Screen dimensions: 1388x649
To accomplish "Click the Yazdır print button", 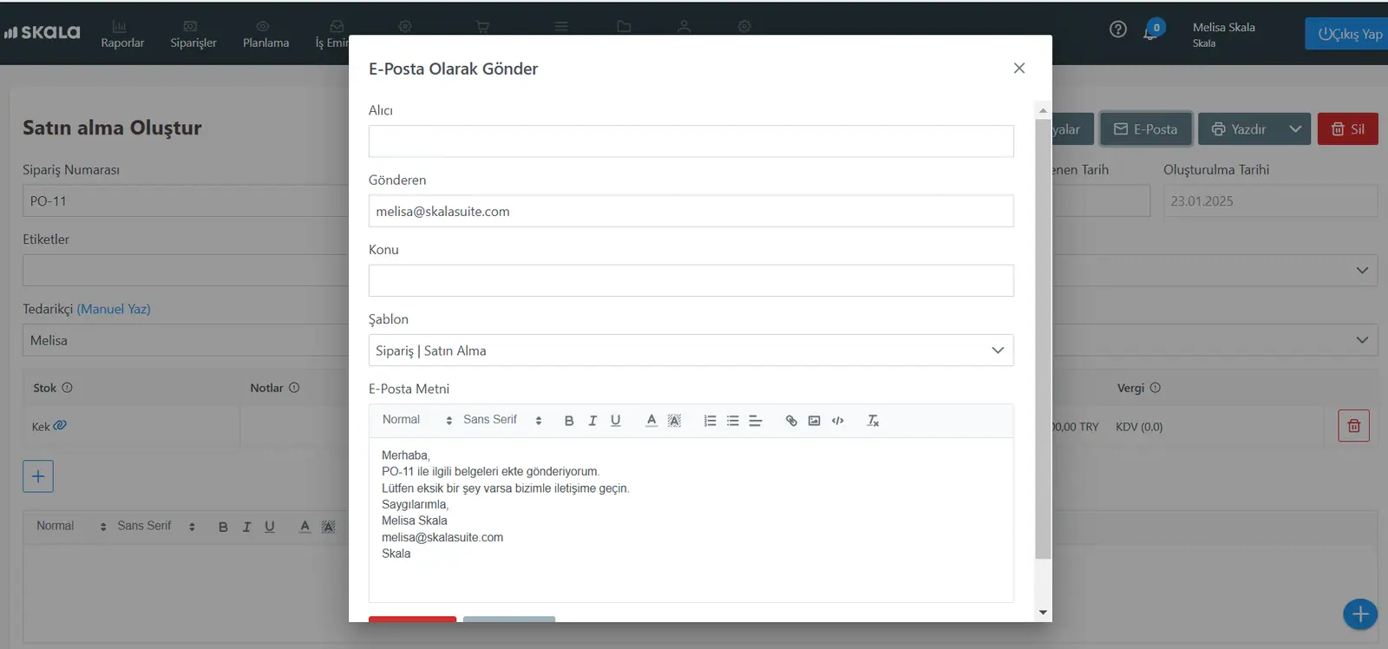I will pyautogui.click(x=1239, y=129).
